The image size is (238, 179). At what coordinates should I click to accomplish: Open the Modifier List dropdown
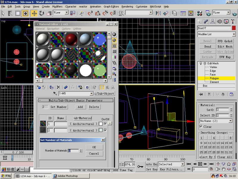pyautogui.click(x=234, y=34)
